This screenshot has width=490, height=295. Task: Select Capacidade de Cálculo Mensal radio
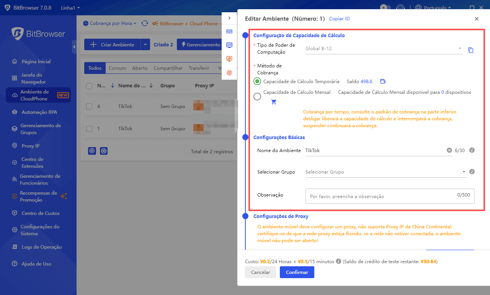tap(257, 97)
